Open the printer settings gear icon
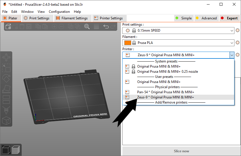 [238, 55]
